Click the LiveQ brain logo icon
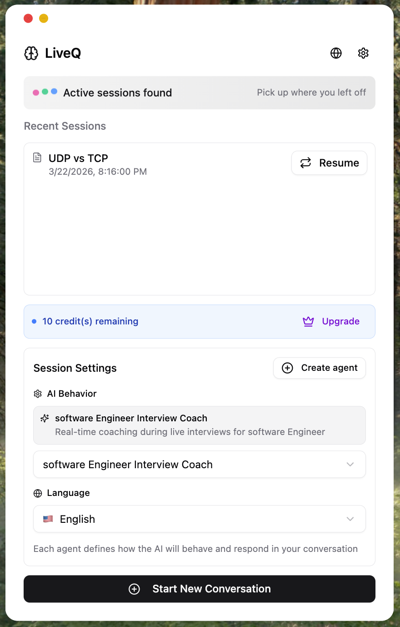Viewport: 400px width, 627px height. tap(31, 53)
